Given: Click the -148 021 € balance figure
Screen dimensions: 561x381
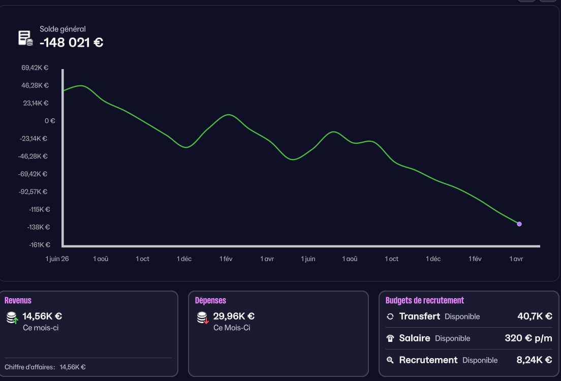Looking at the screenshot, I should [x=72, y=43].
